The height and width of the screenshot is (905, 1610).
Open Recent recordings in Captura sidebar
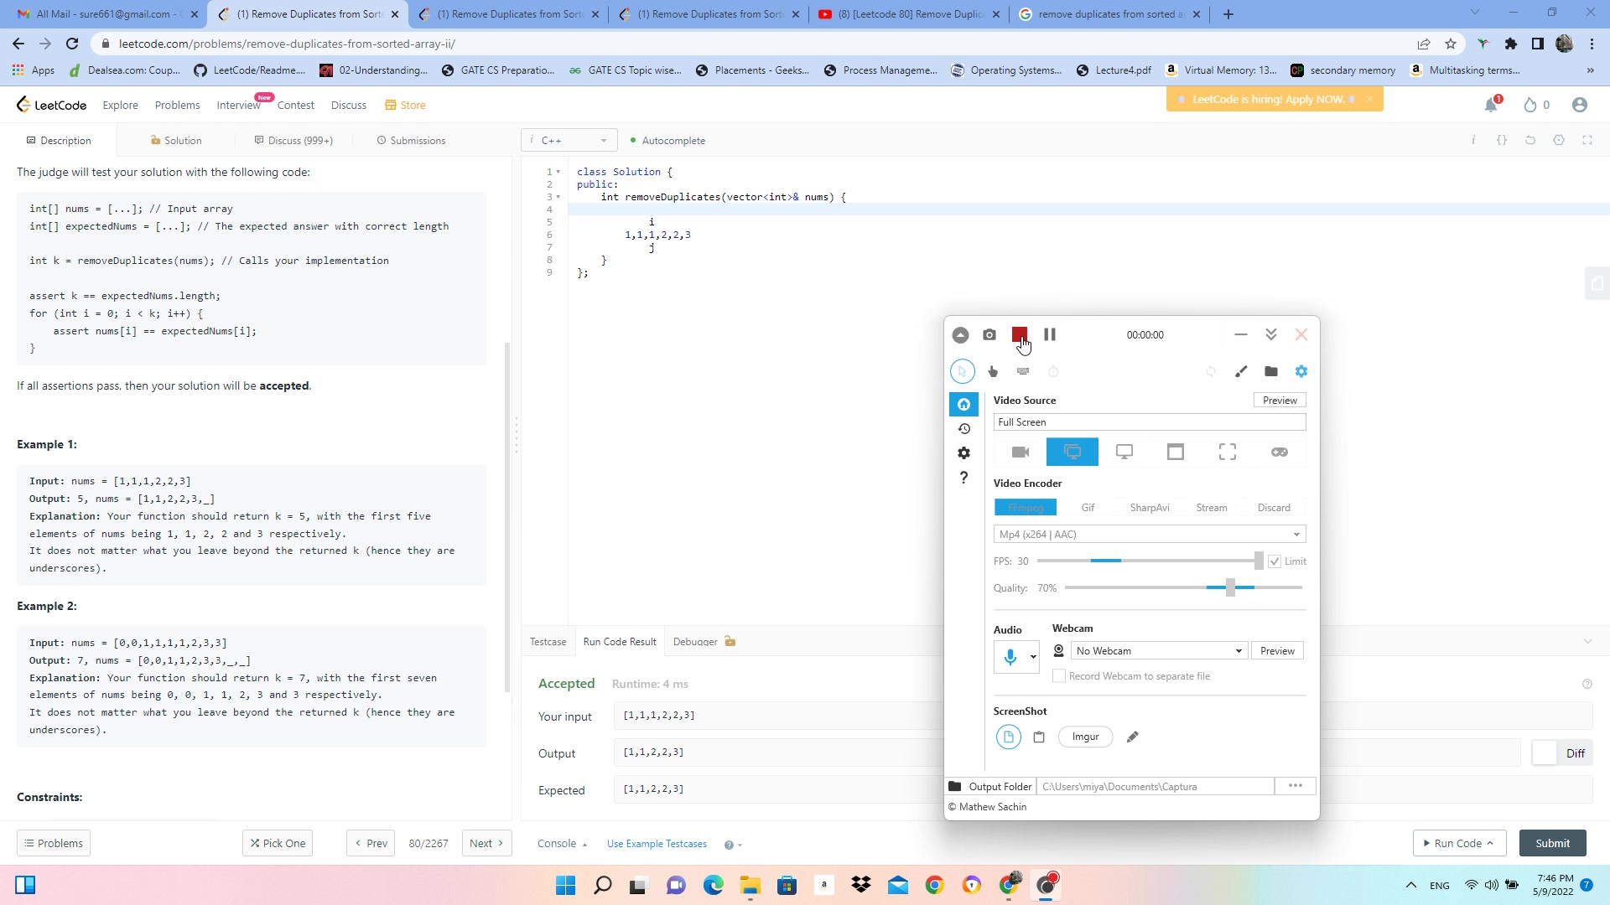(964, 429)
